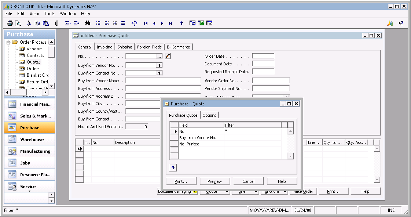Click the toolbar up-arrow List icon
The image size is (411, 217).
click(x=181, y=23)
